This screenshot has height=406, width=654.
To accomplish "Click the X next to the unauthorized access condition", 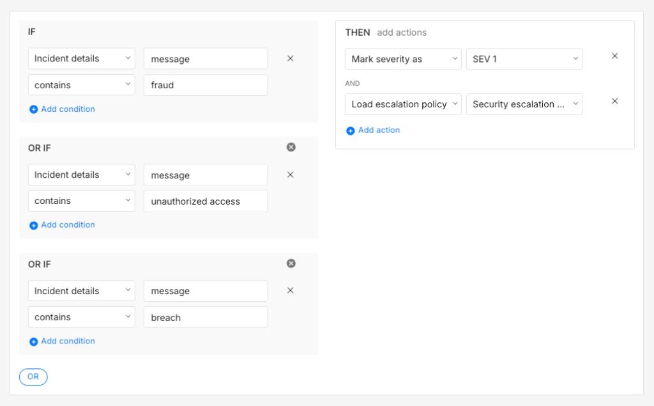I will coord(290,174).
